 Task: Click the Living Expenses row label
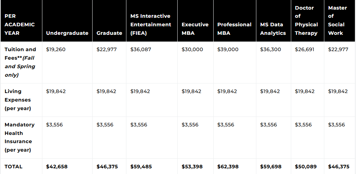click(x=18, y=100)
